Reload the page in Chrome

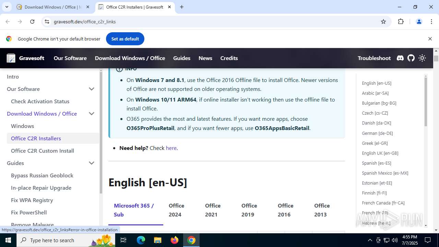click(32, 22)
